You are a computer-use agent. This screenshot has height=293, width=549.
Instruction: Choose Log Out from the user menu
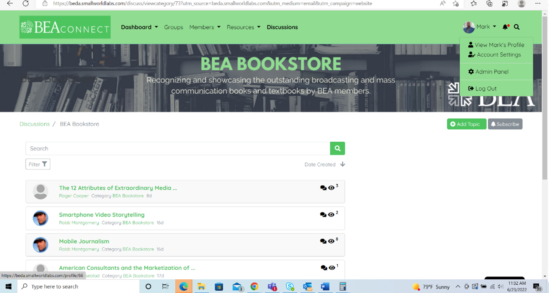click(486, 89)
